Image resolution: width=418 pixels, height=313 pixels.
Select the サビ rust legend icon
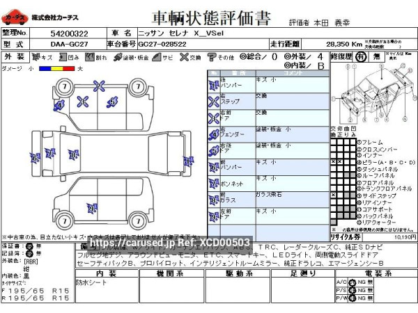pos(157,57)
